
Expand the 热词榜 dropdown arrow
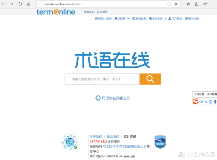(x=128, y=19)
